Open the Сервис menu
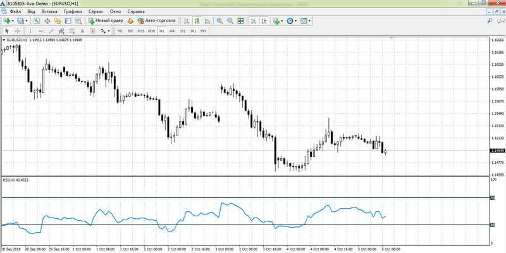 pyautogui.click(x=96, y=11)
